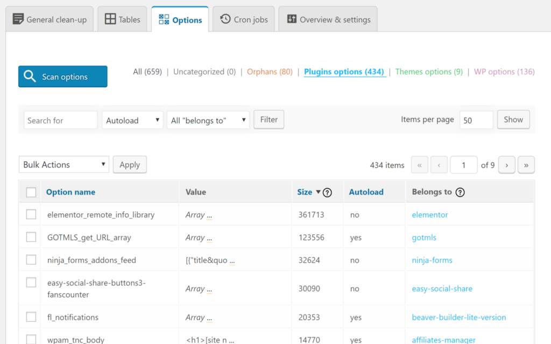Screen dimensions: 551x344
Task: Go to the next page arrow
Action: (x=506, y=165)
